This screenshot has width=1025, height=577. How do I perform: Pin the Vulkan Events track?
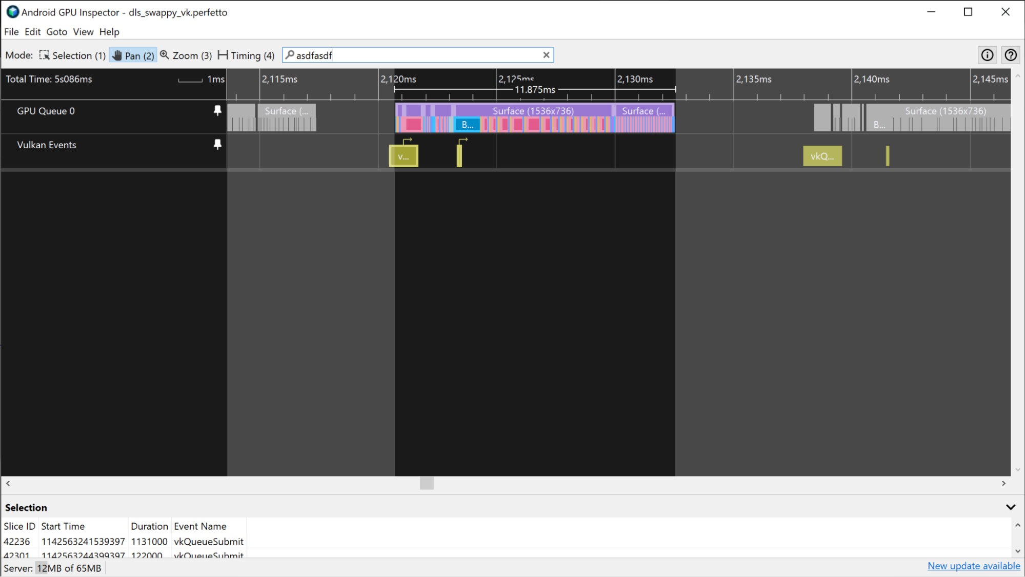point(217,145)
